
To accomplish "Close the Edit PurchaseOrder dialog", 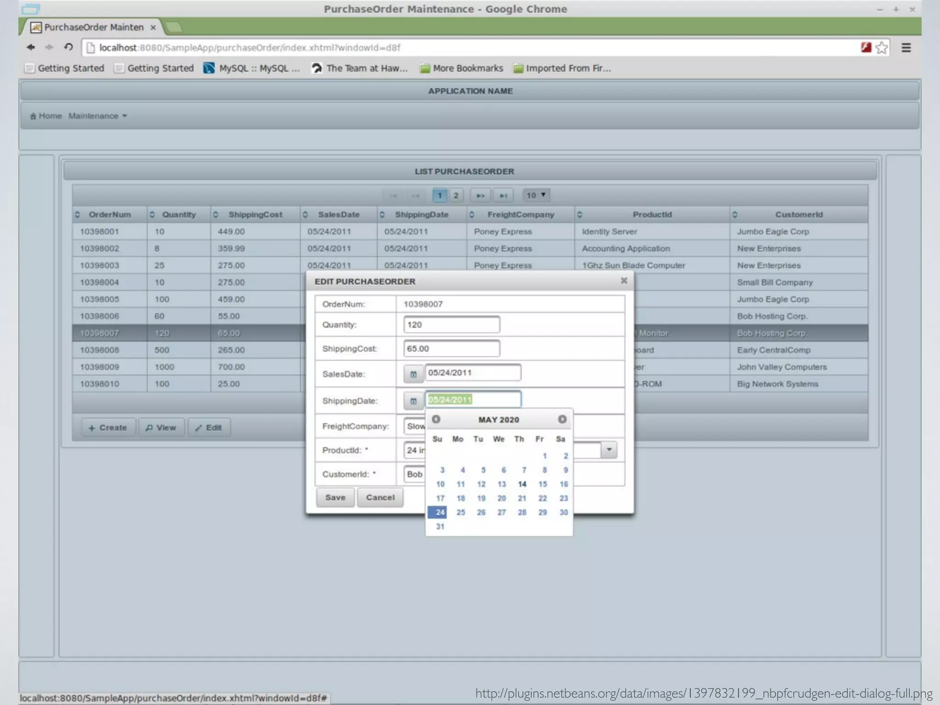I will [624, 280].
